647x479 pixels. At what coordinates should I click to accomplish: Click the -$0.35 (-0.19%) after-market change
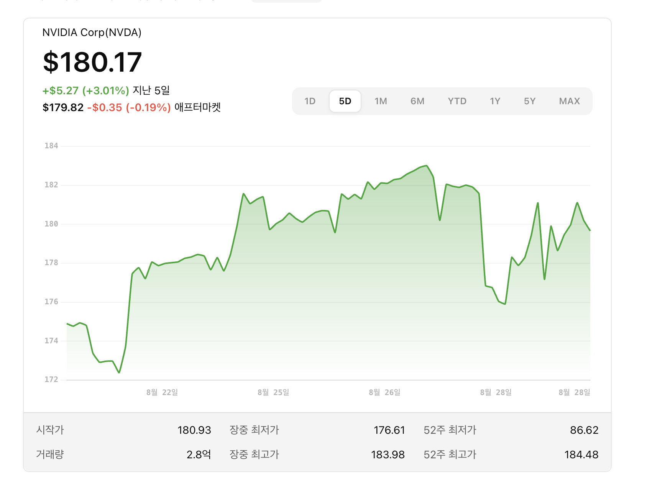pos(129,107)
